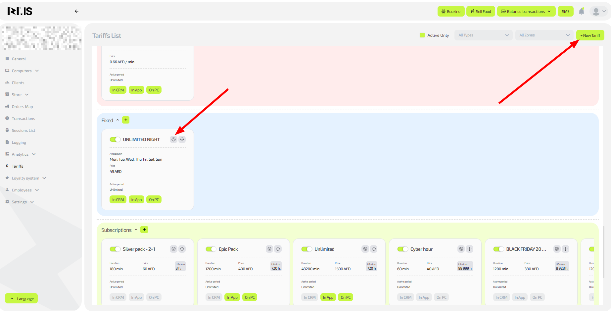Image resolution: width=611 pixels, height=313 pixels.
Task: Click the notification bell icon
Action: coord(581,12)
